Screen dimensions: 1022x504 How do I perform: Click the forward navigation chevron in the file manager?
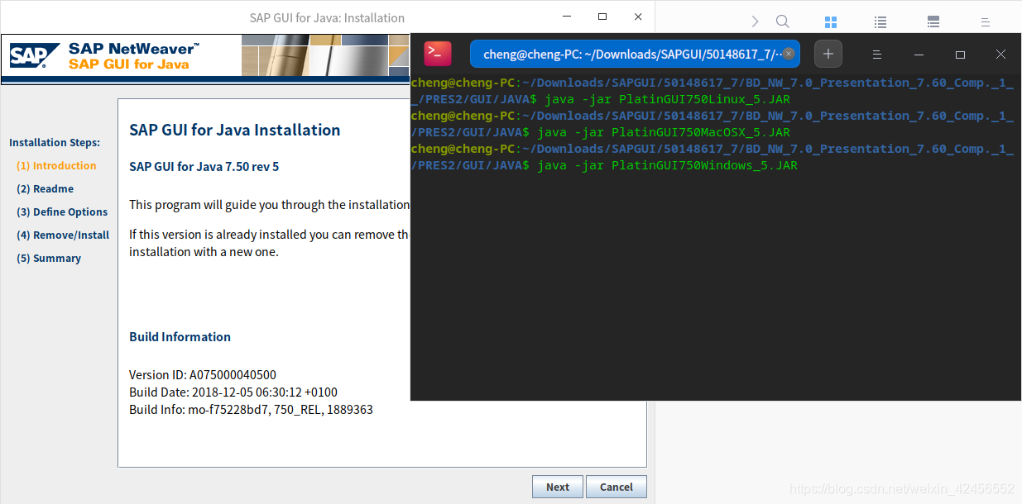[x=754, y=21]
